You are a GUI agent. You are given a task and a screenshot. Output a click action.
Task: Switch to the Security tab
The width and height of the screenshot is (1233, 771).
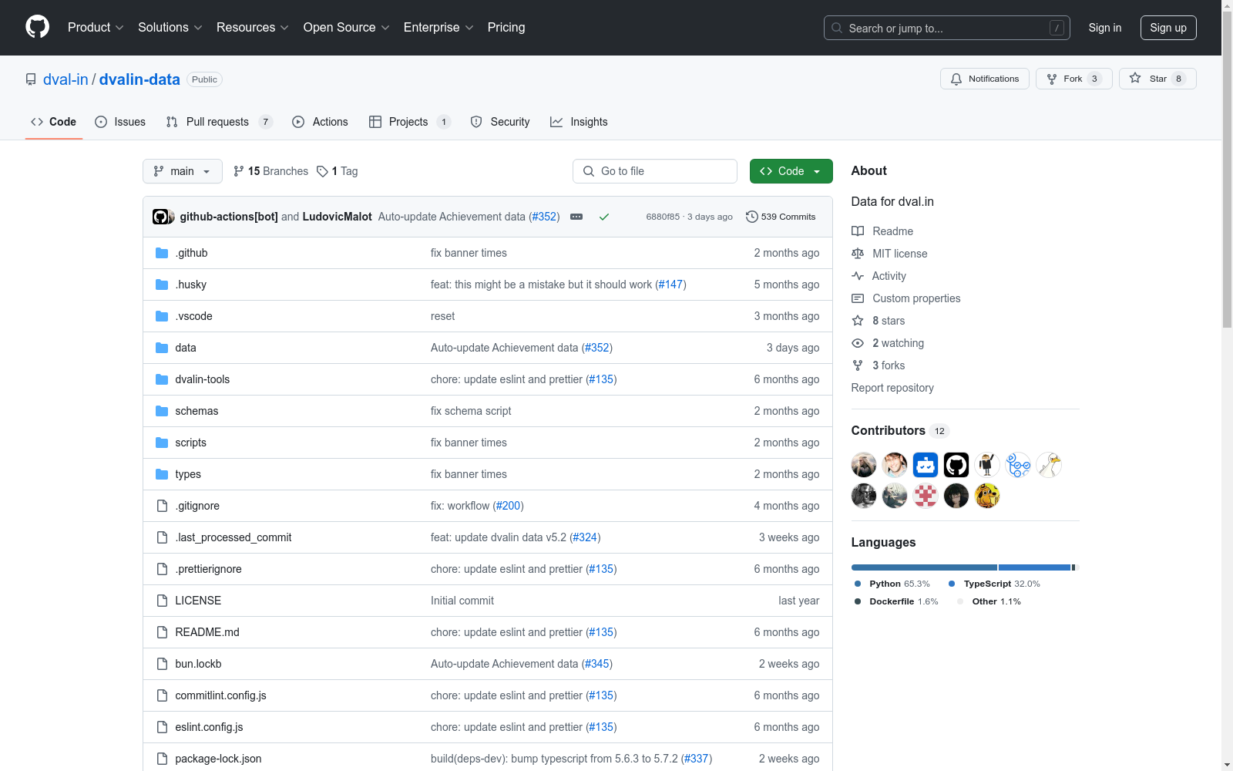tap(500, 122)
